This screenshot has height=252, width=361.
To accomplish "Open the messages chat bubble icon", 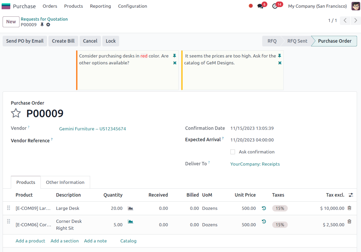I will 260,6.
